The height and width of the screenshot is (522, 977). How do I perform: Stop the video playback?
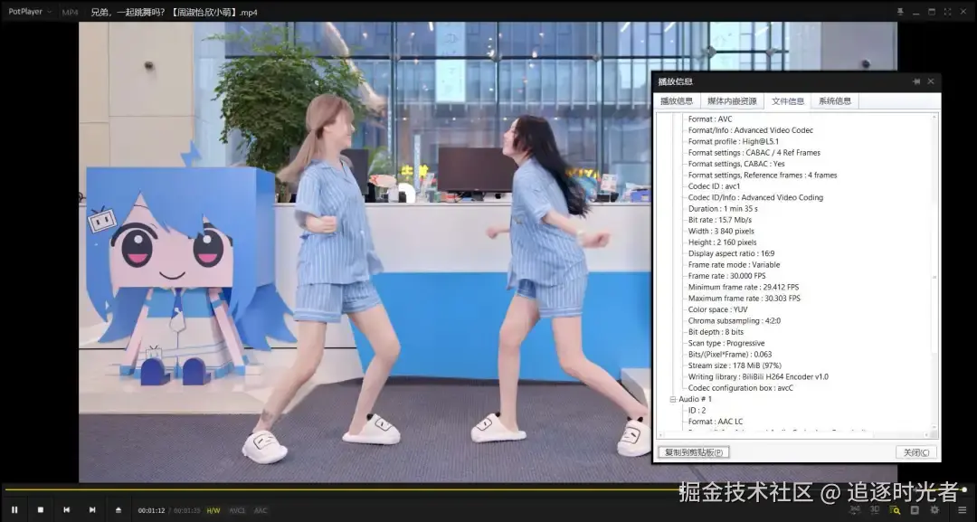tap(41, 509)
